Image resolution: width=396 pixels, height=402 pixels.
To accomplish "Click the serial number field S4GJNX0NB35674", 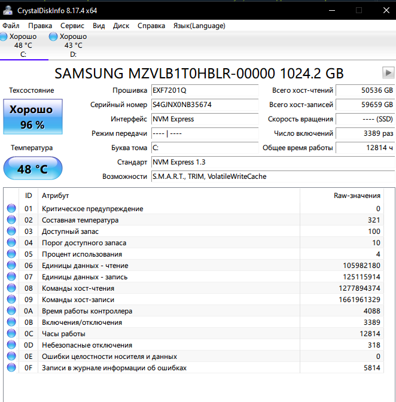I will 205,105.
